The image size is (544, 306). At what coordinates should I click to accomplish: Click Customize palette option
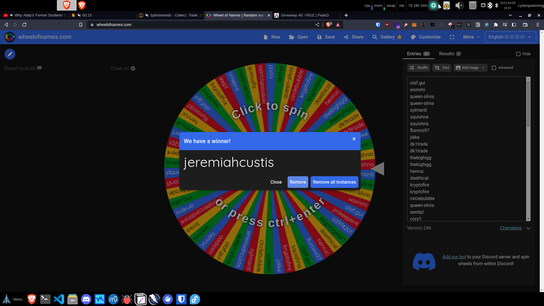pos(426,37)
